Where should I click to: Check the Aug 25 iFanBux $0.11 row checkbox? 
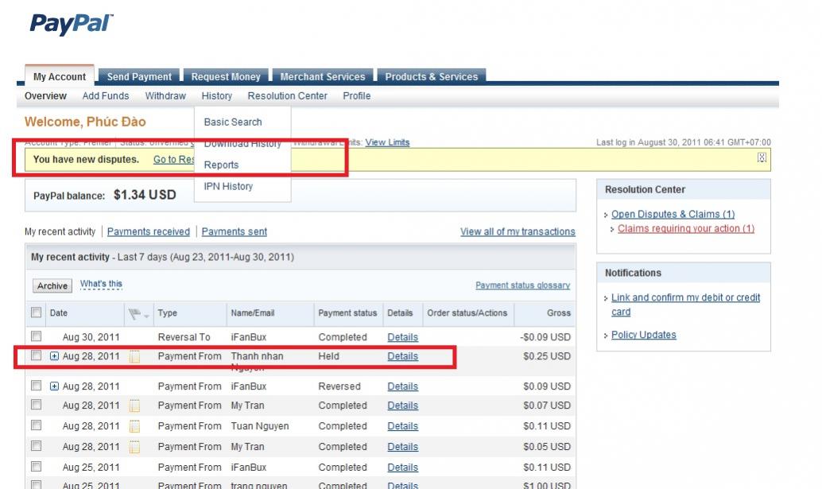(x=37, y=466)
